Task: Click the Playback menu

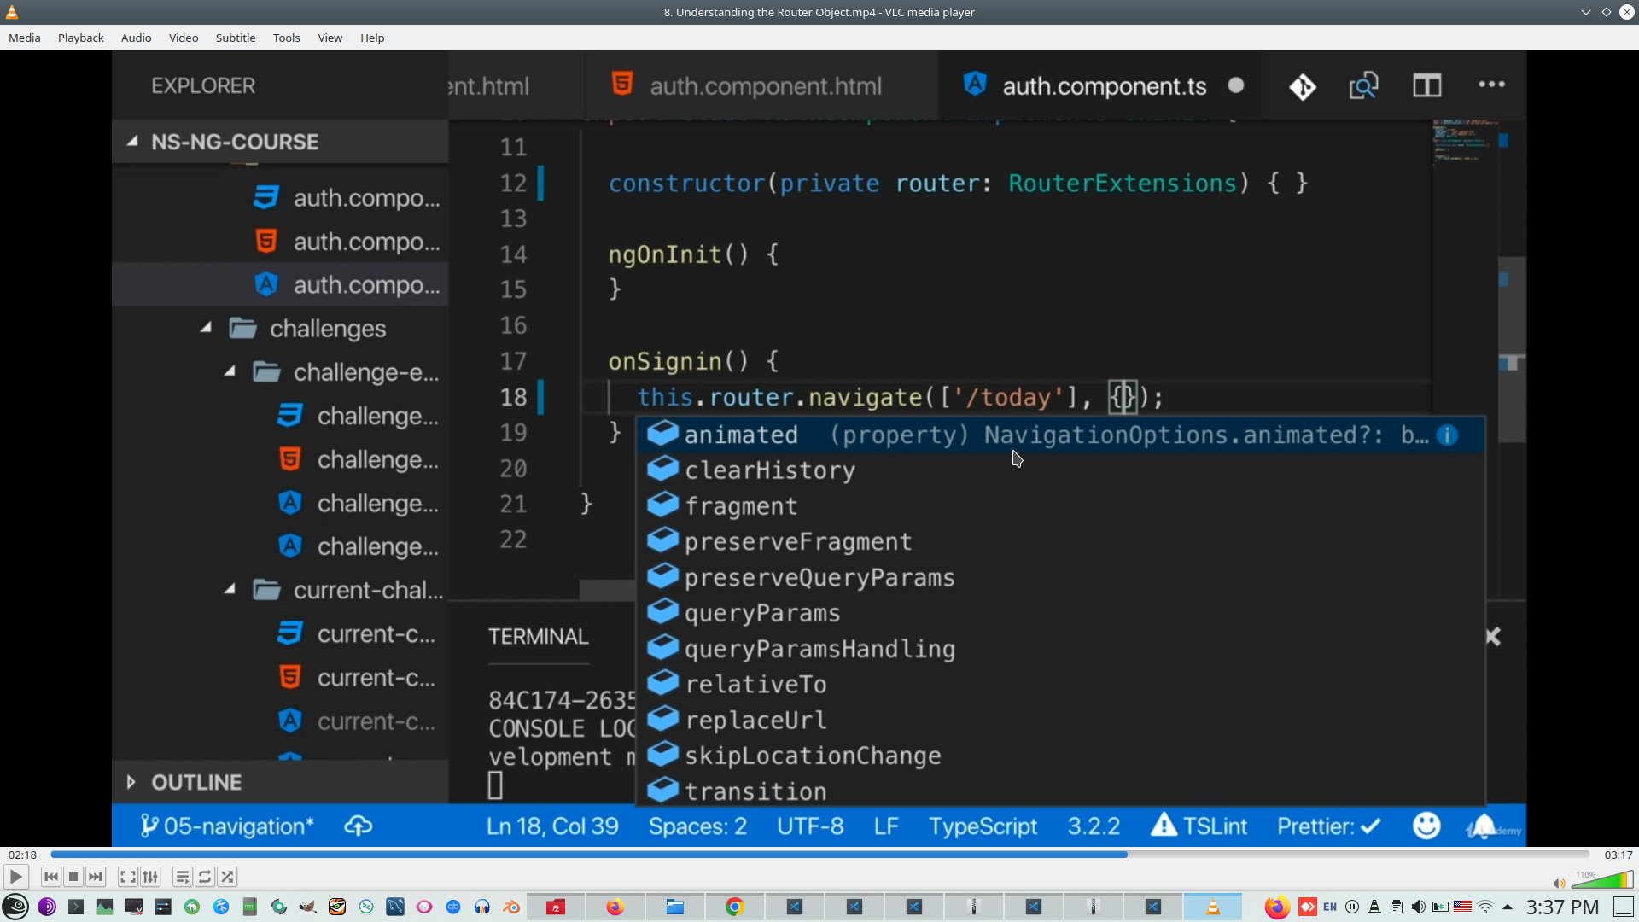Action: tap(80, 38)
